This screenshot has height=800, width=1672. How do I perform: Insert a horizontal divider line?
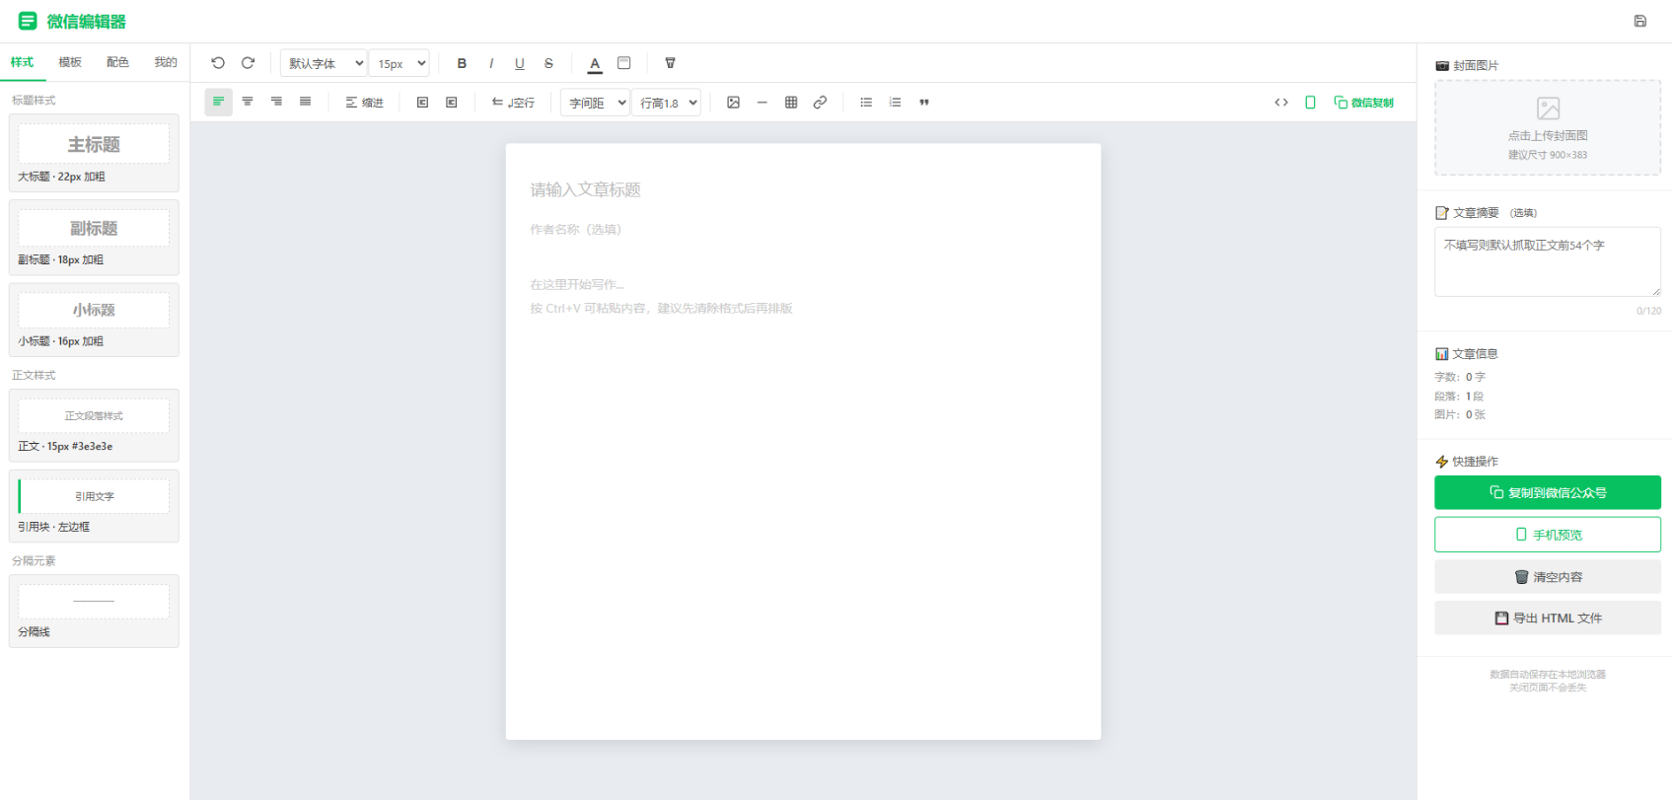(762, 103)
